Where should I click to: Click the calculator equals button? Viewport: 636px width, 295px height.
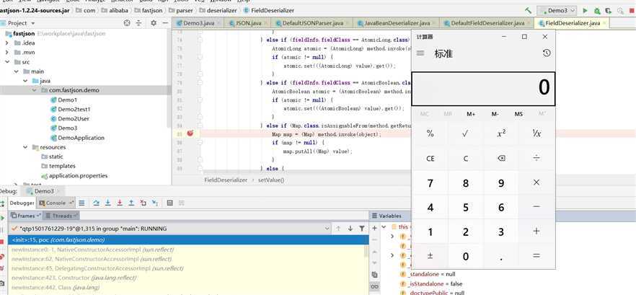pos(536,256)
